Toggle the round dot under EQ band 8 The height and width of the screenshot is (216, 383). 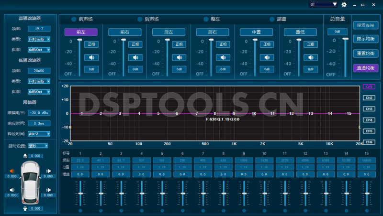coord(224,211)
